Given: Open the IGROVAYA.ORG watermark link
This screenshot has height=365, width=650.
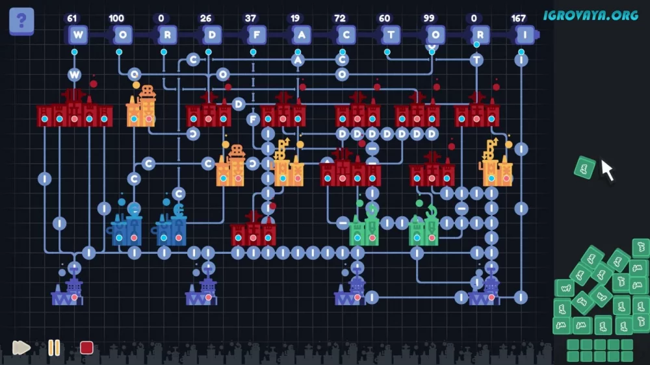Looking at the screenshot, I should tap(591, 15).
